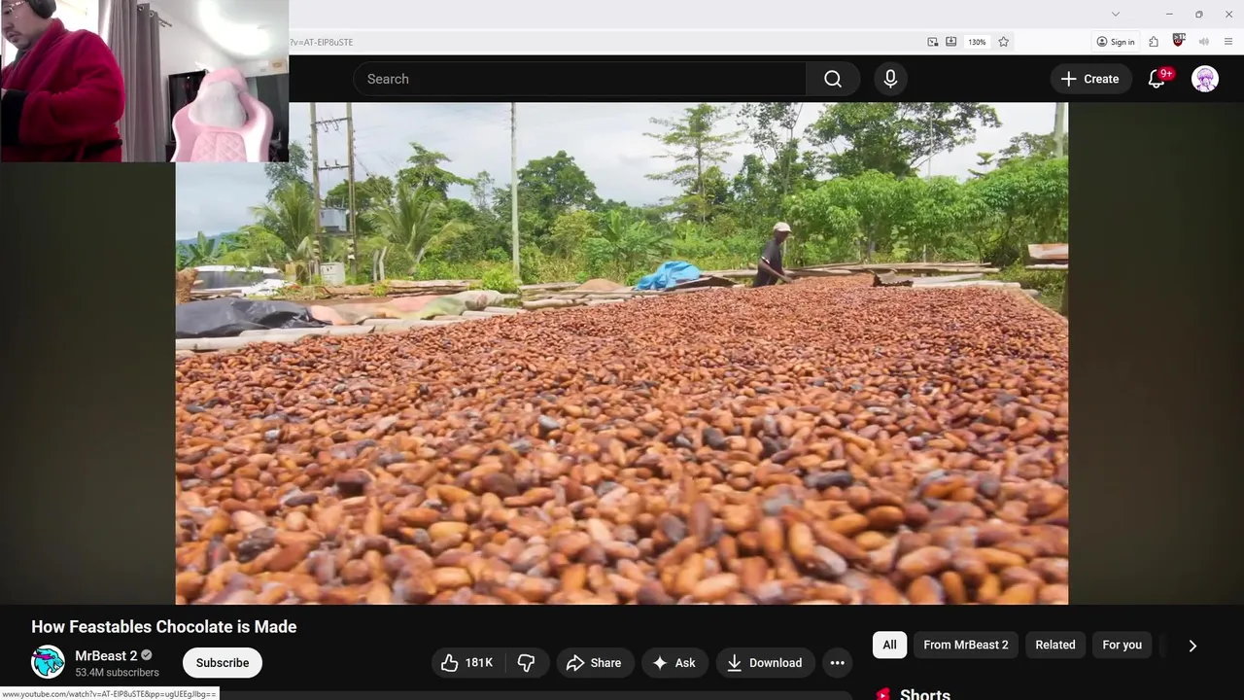Open the browser hamburger menu
The image size is (1244, 700).
(x=1228, y=42)
